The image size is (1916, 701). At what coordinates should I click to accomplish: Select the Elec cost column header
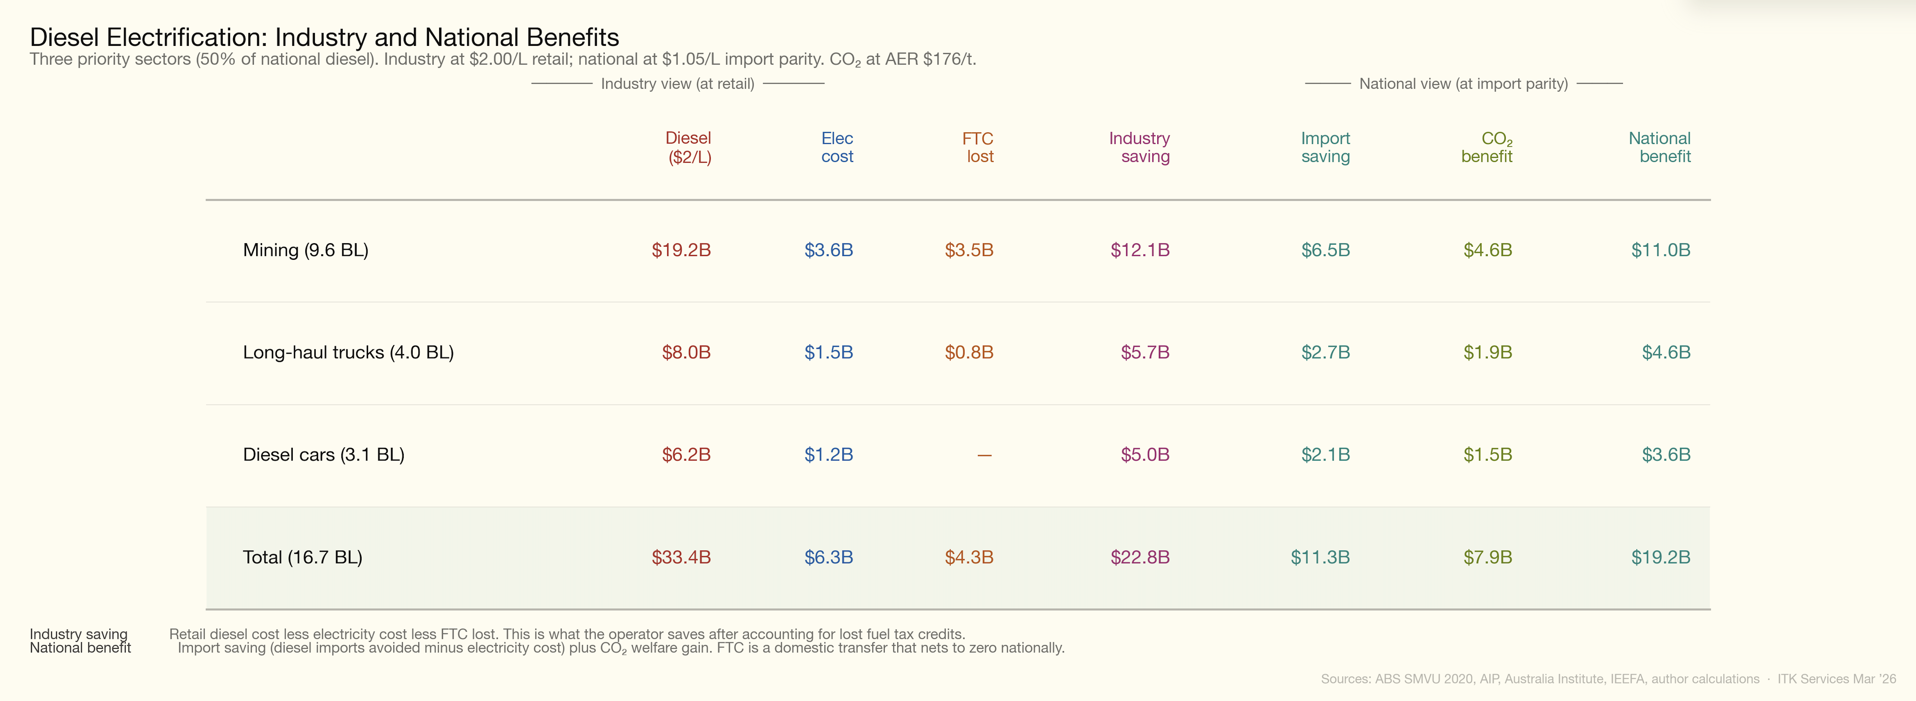tap(837, 147)
